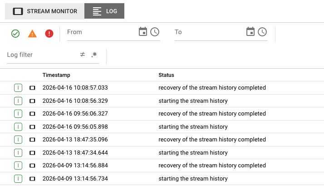Image resolution: width=324 pixels, height=186 pixels.
Task: Select timestamp 2026-04-09 13:14:56.884
Action: (x=75, y=165)
